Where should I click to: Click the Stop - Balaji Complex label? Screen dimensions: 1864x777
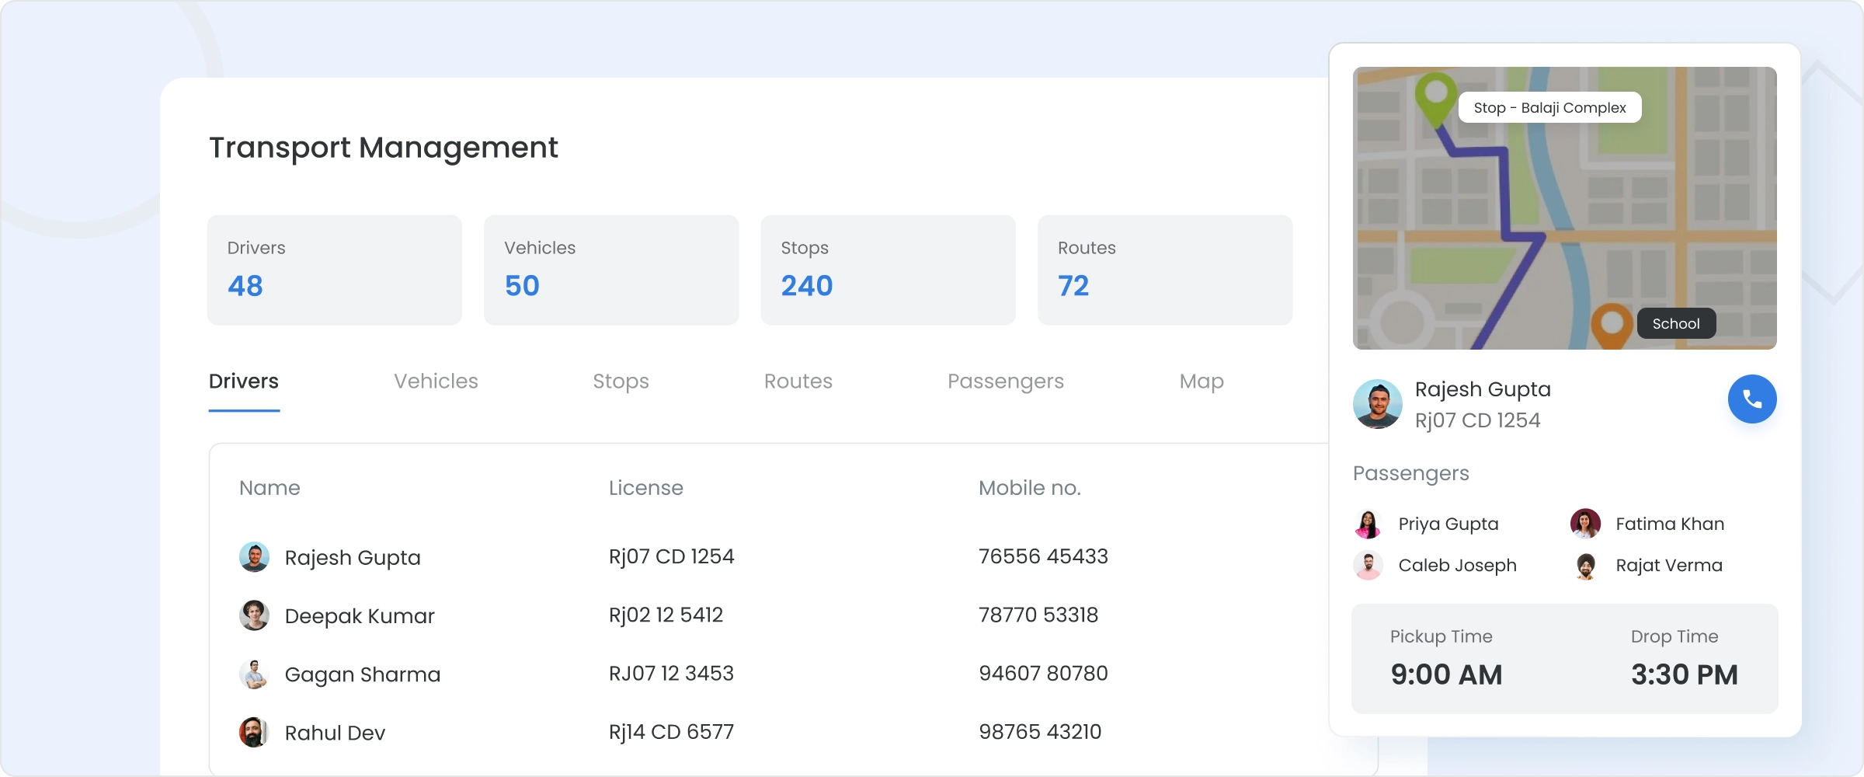pos(1549,107)
